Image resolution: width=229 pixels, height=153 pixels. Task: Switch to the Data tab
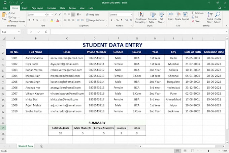pyautogui.click(x=62, y=8)
